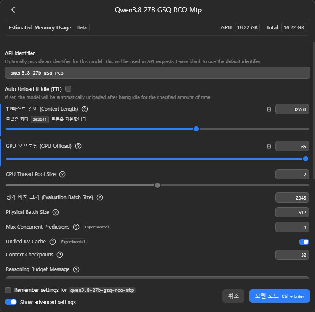Edit the Physical Batch Size value 512

tap(292, 212)
